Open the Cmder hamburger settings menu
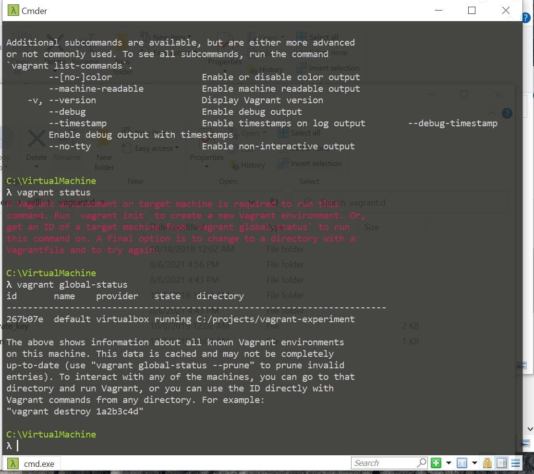 coord(515,463)
